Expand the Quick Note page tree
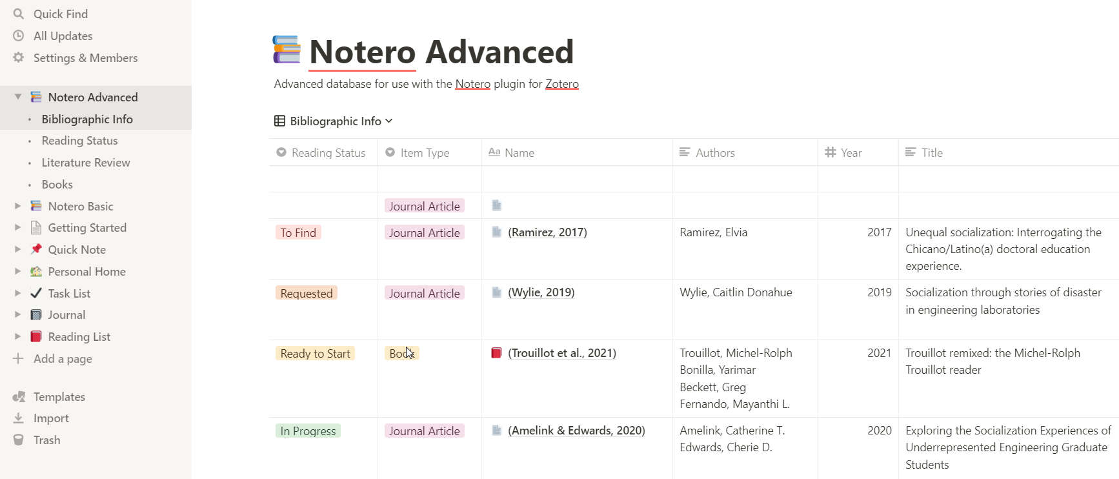 tap(18, 249)
